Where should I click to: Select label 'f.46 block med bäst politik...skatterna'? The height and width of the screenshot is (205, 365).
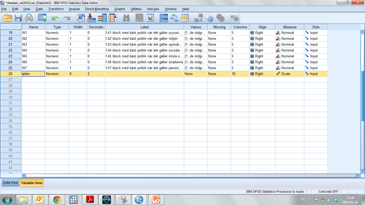pyautogui.click(x=145, y=62)
